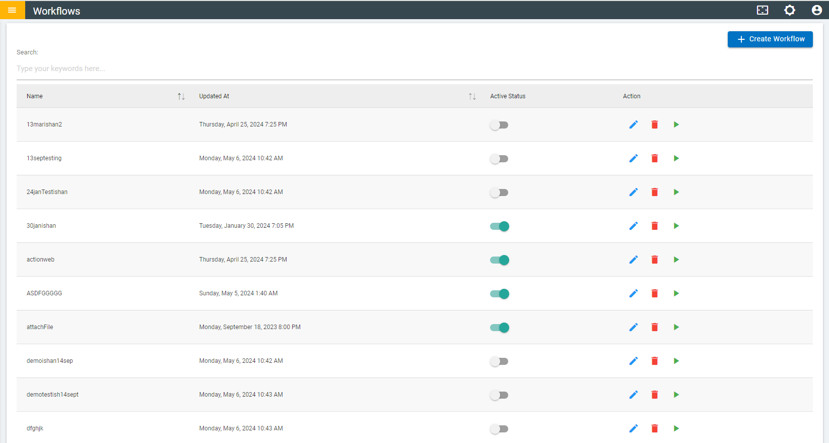This screenshot has width=829, height=443.
Task: Click the Create Workflow button
Action: point(770,39)
